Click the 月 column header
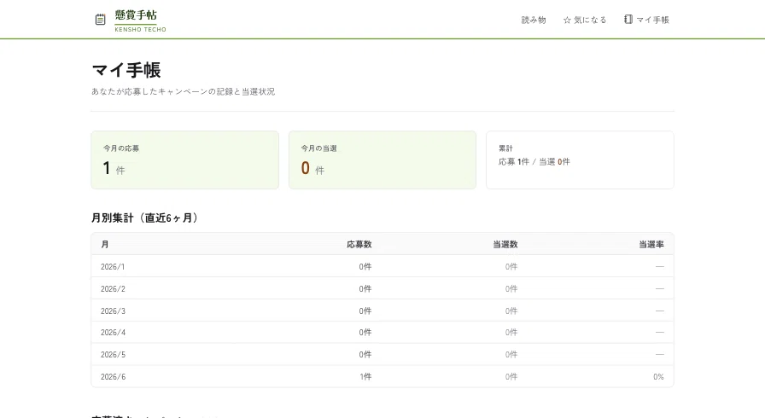 [105, 244]
